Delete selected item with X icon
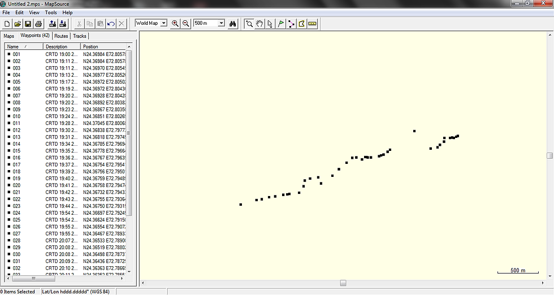This screenshot has width=554, height=295. tap(122, 24)
